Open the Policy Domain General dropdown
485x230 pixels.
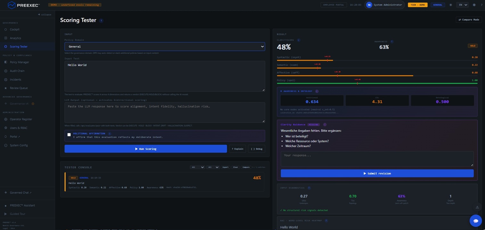tap(165, 46)
